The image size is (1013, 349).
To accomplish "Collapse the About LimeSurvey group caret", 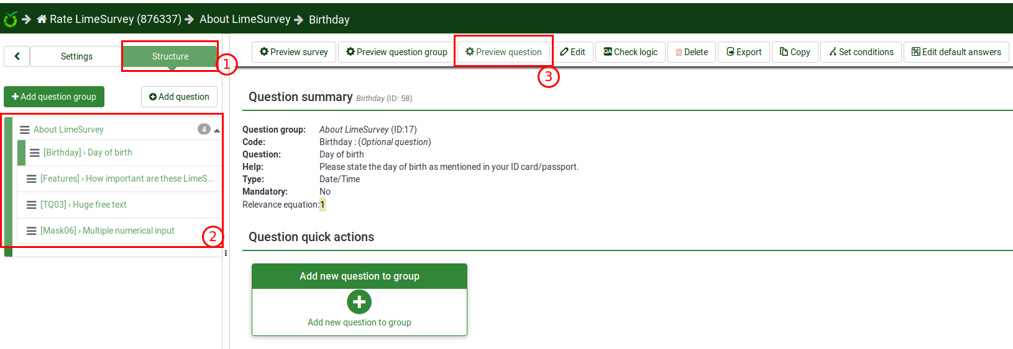I will [x=217, y=130].
